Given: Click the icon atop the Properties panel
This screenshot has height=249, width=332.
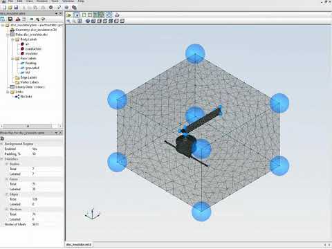Looking at the screenshot, I should coord(2,138).
